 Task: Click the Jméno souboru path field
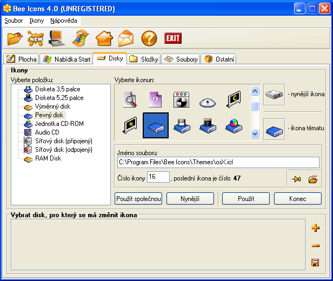[x=218, y=162]
